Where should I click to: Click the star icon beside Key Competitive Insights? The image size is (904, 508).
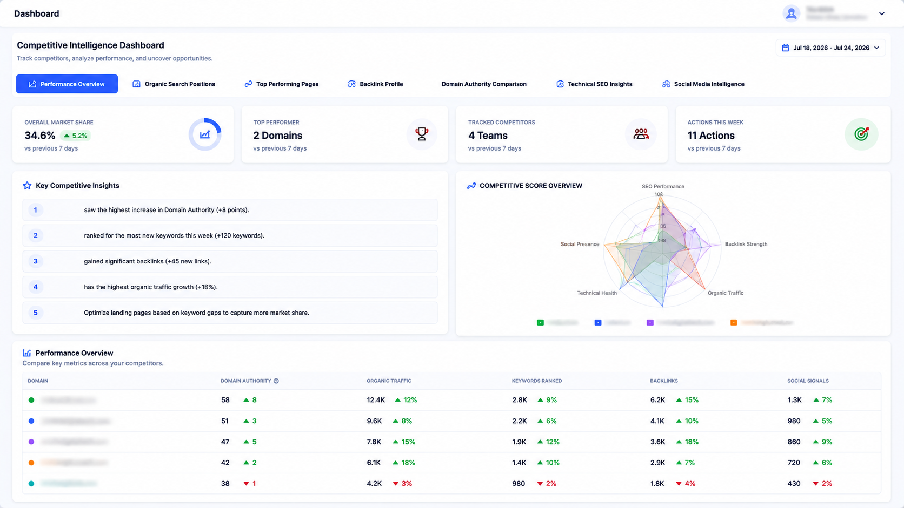[x=27, y=185]
